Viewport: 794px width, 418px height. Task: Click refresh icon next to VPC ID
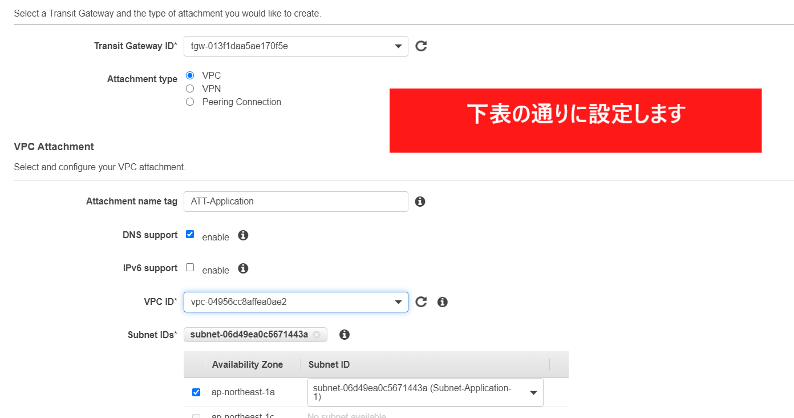pyautogui.click(x=421, y=302)
